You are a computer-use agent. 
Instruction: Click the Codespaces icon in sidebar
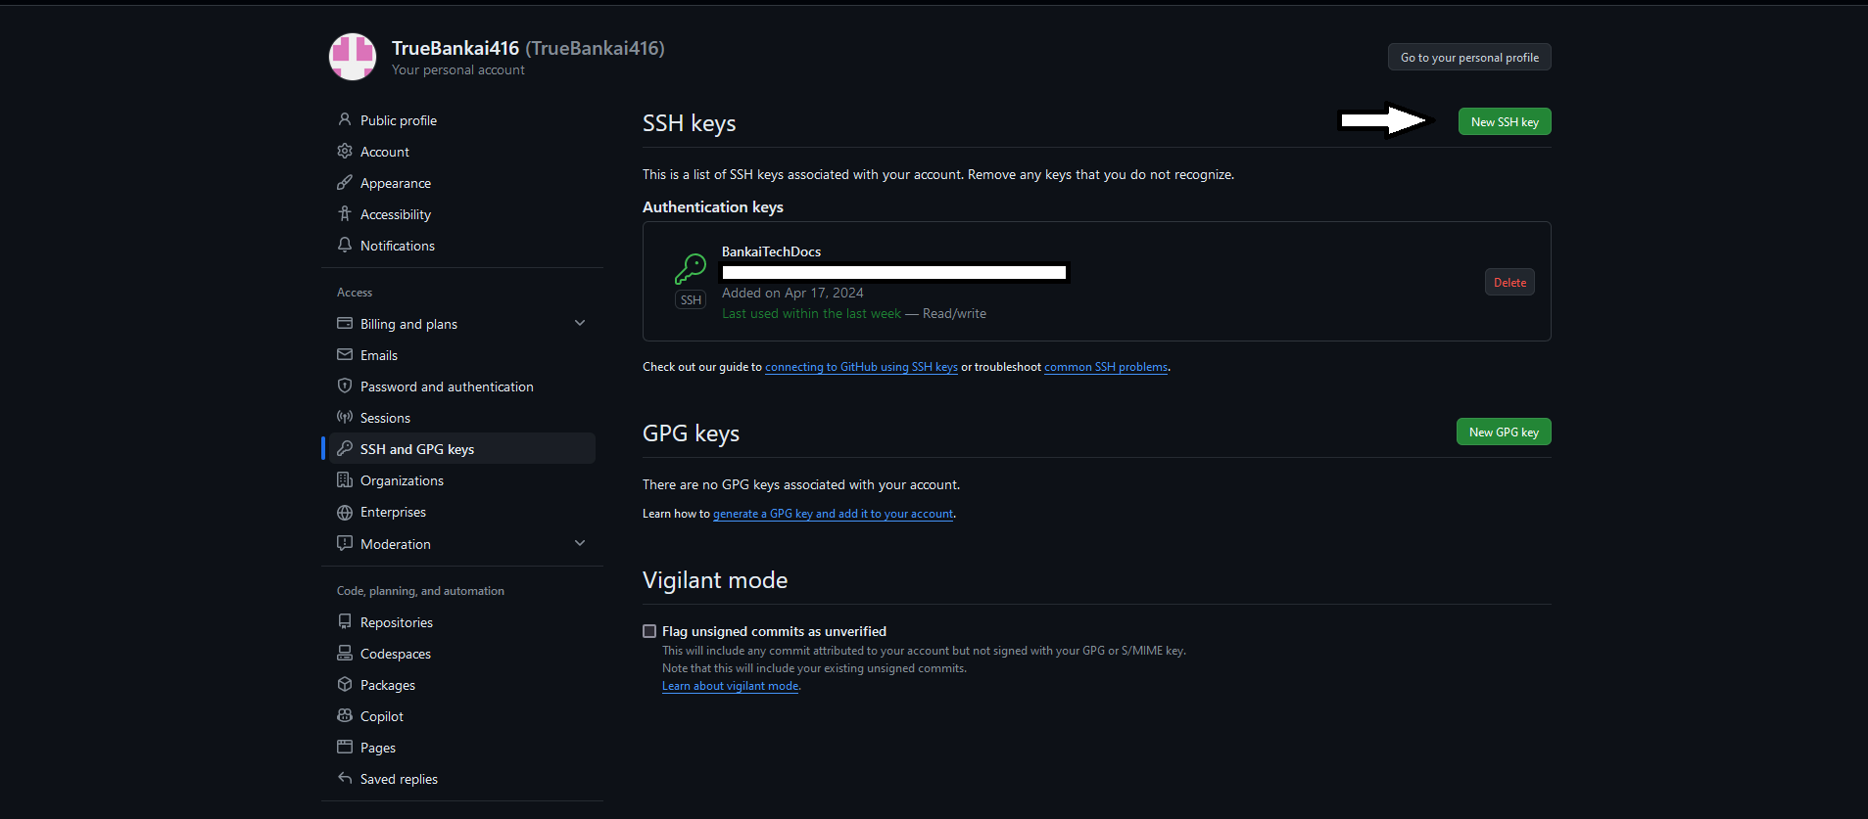coord(345,653)
